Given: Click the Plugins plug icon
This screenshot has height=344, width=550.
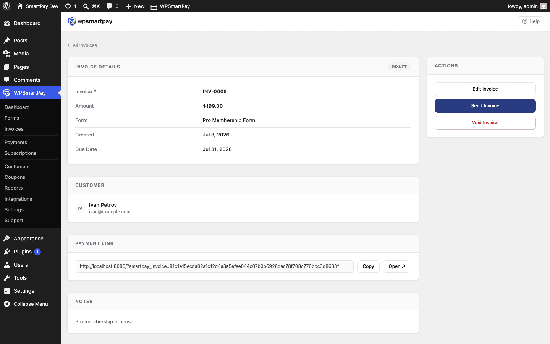Looking at the screenshot, I should coord(7,252).
